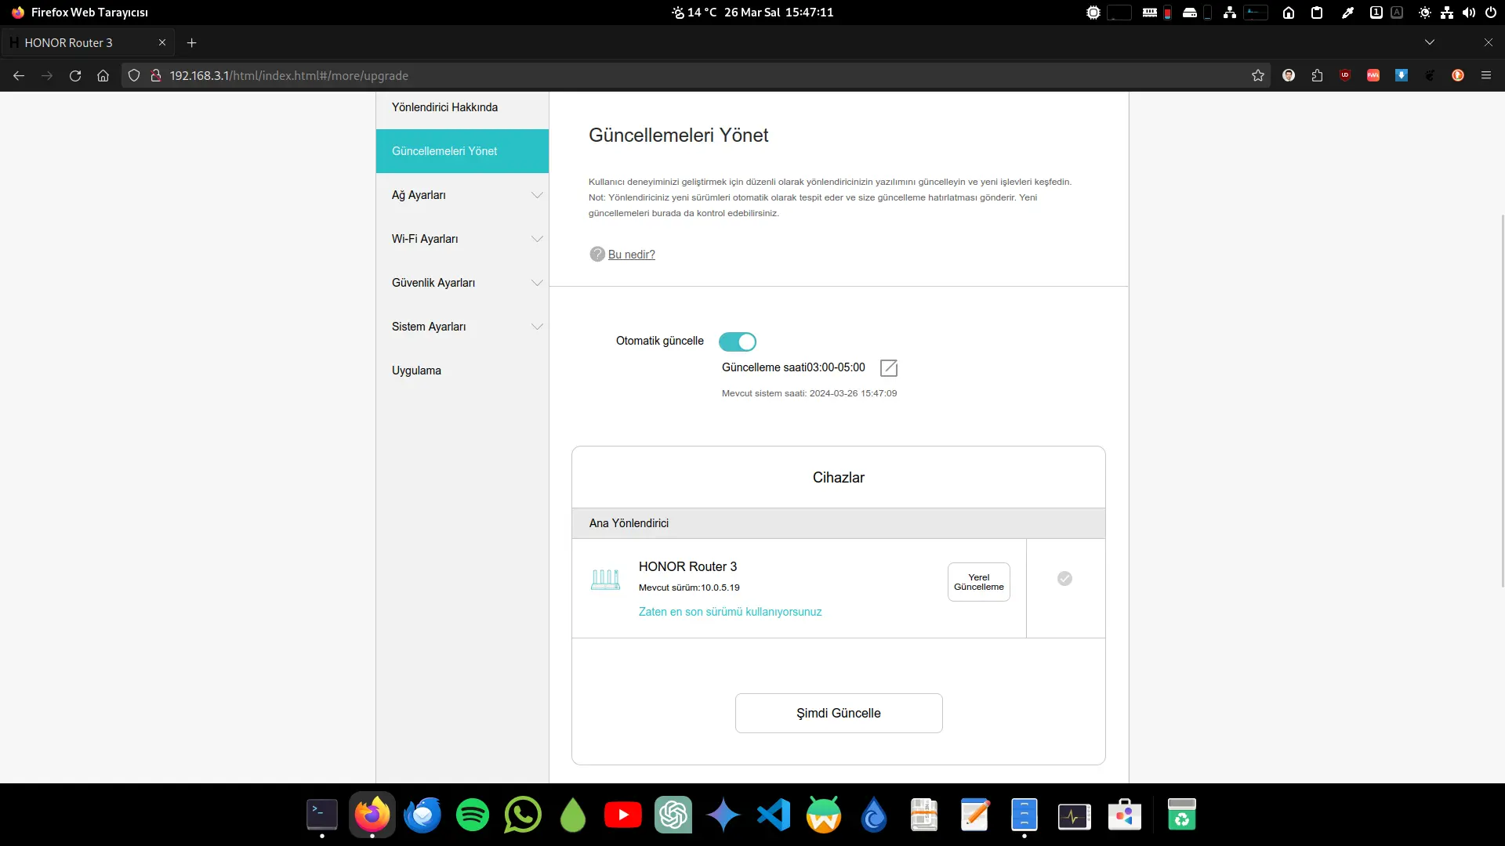Expand the Wi-Fi Ayarları section
This screenshot has height=846, width=1505.
coord(462,239)
